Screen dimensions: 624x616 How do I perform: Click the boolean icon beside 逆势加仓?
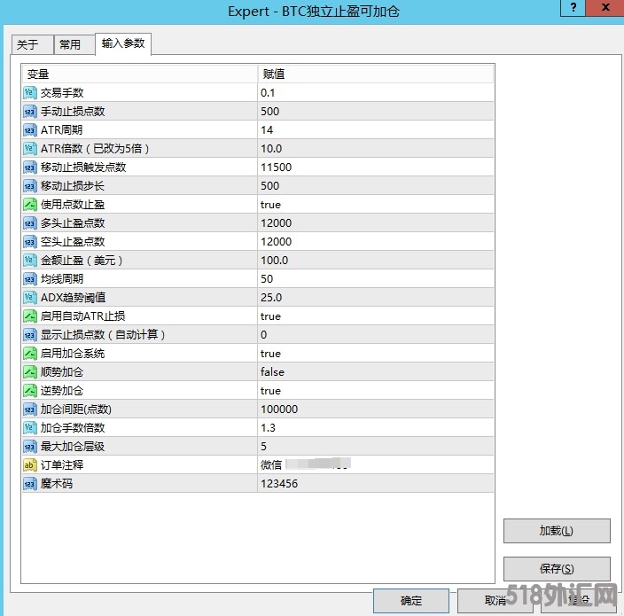30,390
